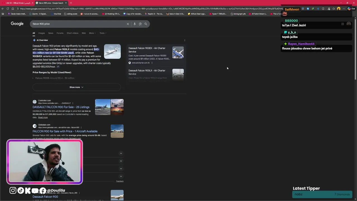This screenshot has height=201, width=357.
Task: Go back in browser history
Action: click(x=3, y=9)
